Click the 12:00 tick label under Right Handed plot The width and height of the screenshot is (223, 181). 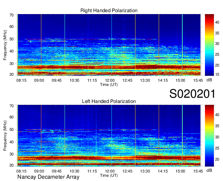(110, 80)
